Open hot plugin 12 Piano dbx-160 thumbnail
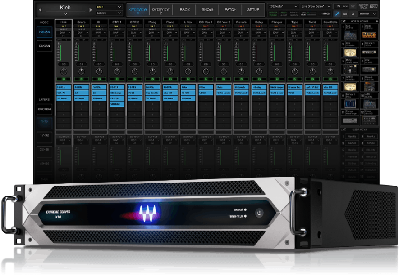403x276 pixels. [369, 120]
